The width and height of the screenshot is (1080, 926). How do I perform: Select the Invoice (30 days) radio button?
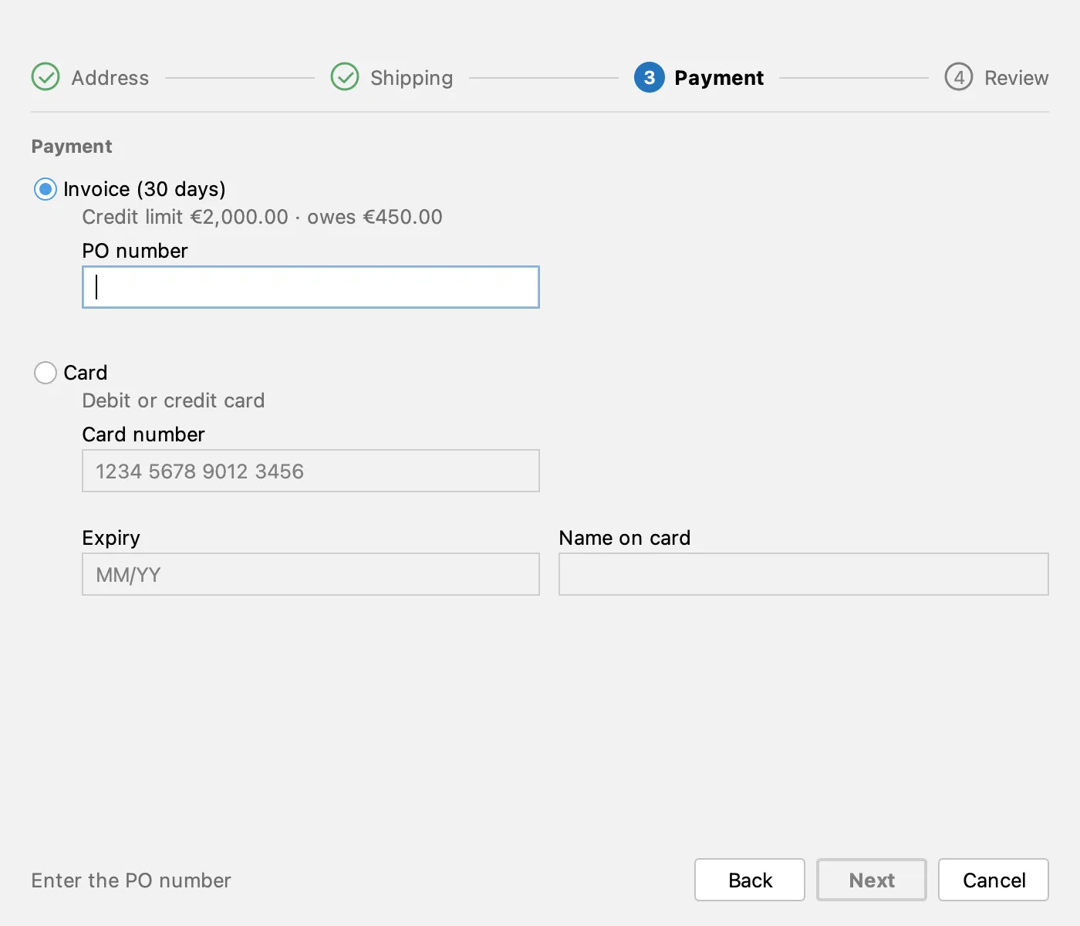click(x=46, y=189)
